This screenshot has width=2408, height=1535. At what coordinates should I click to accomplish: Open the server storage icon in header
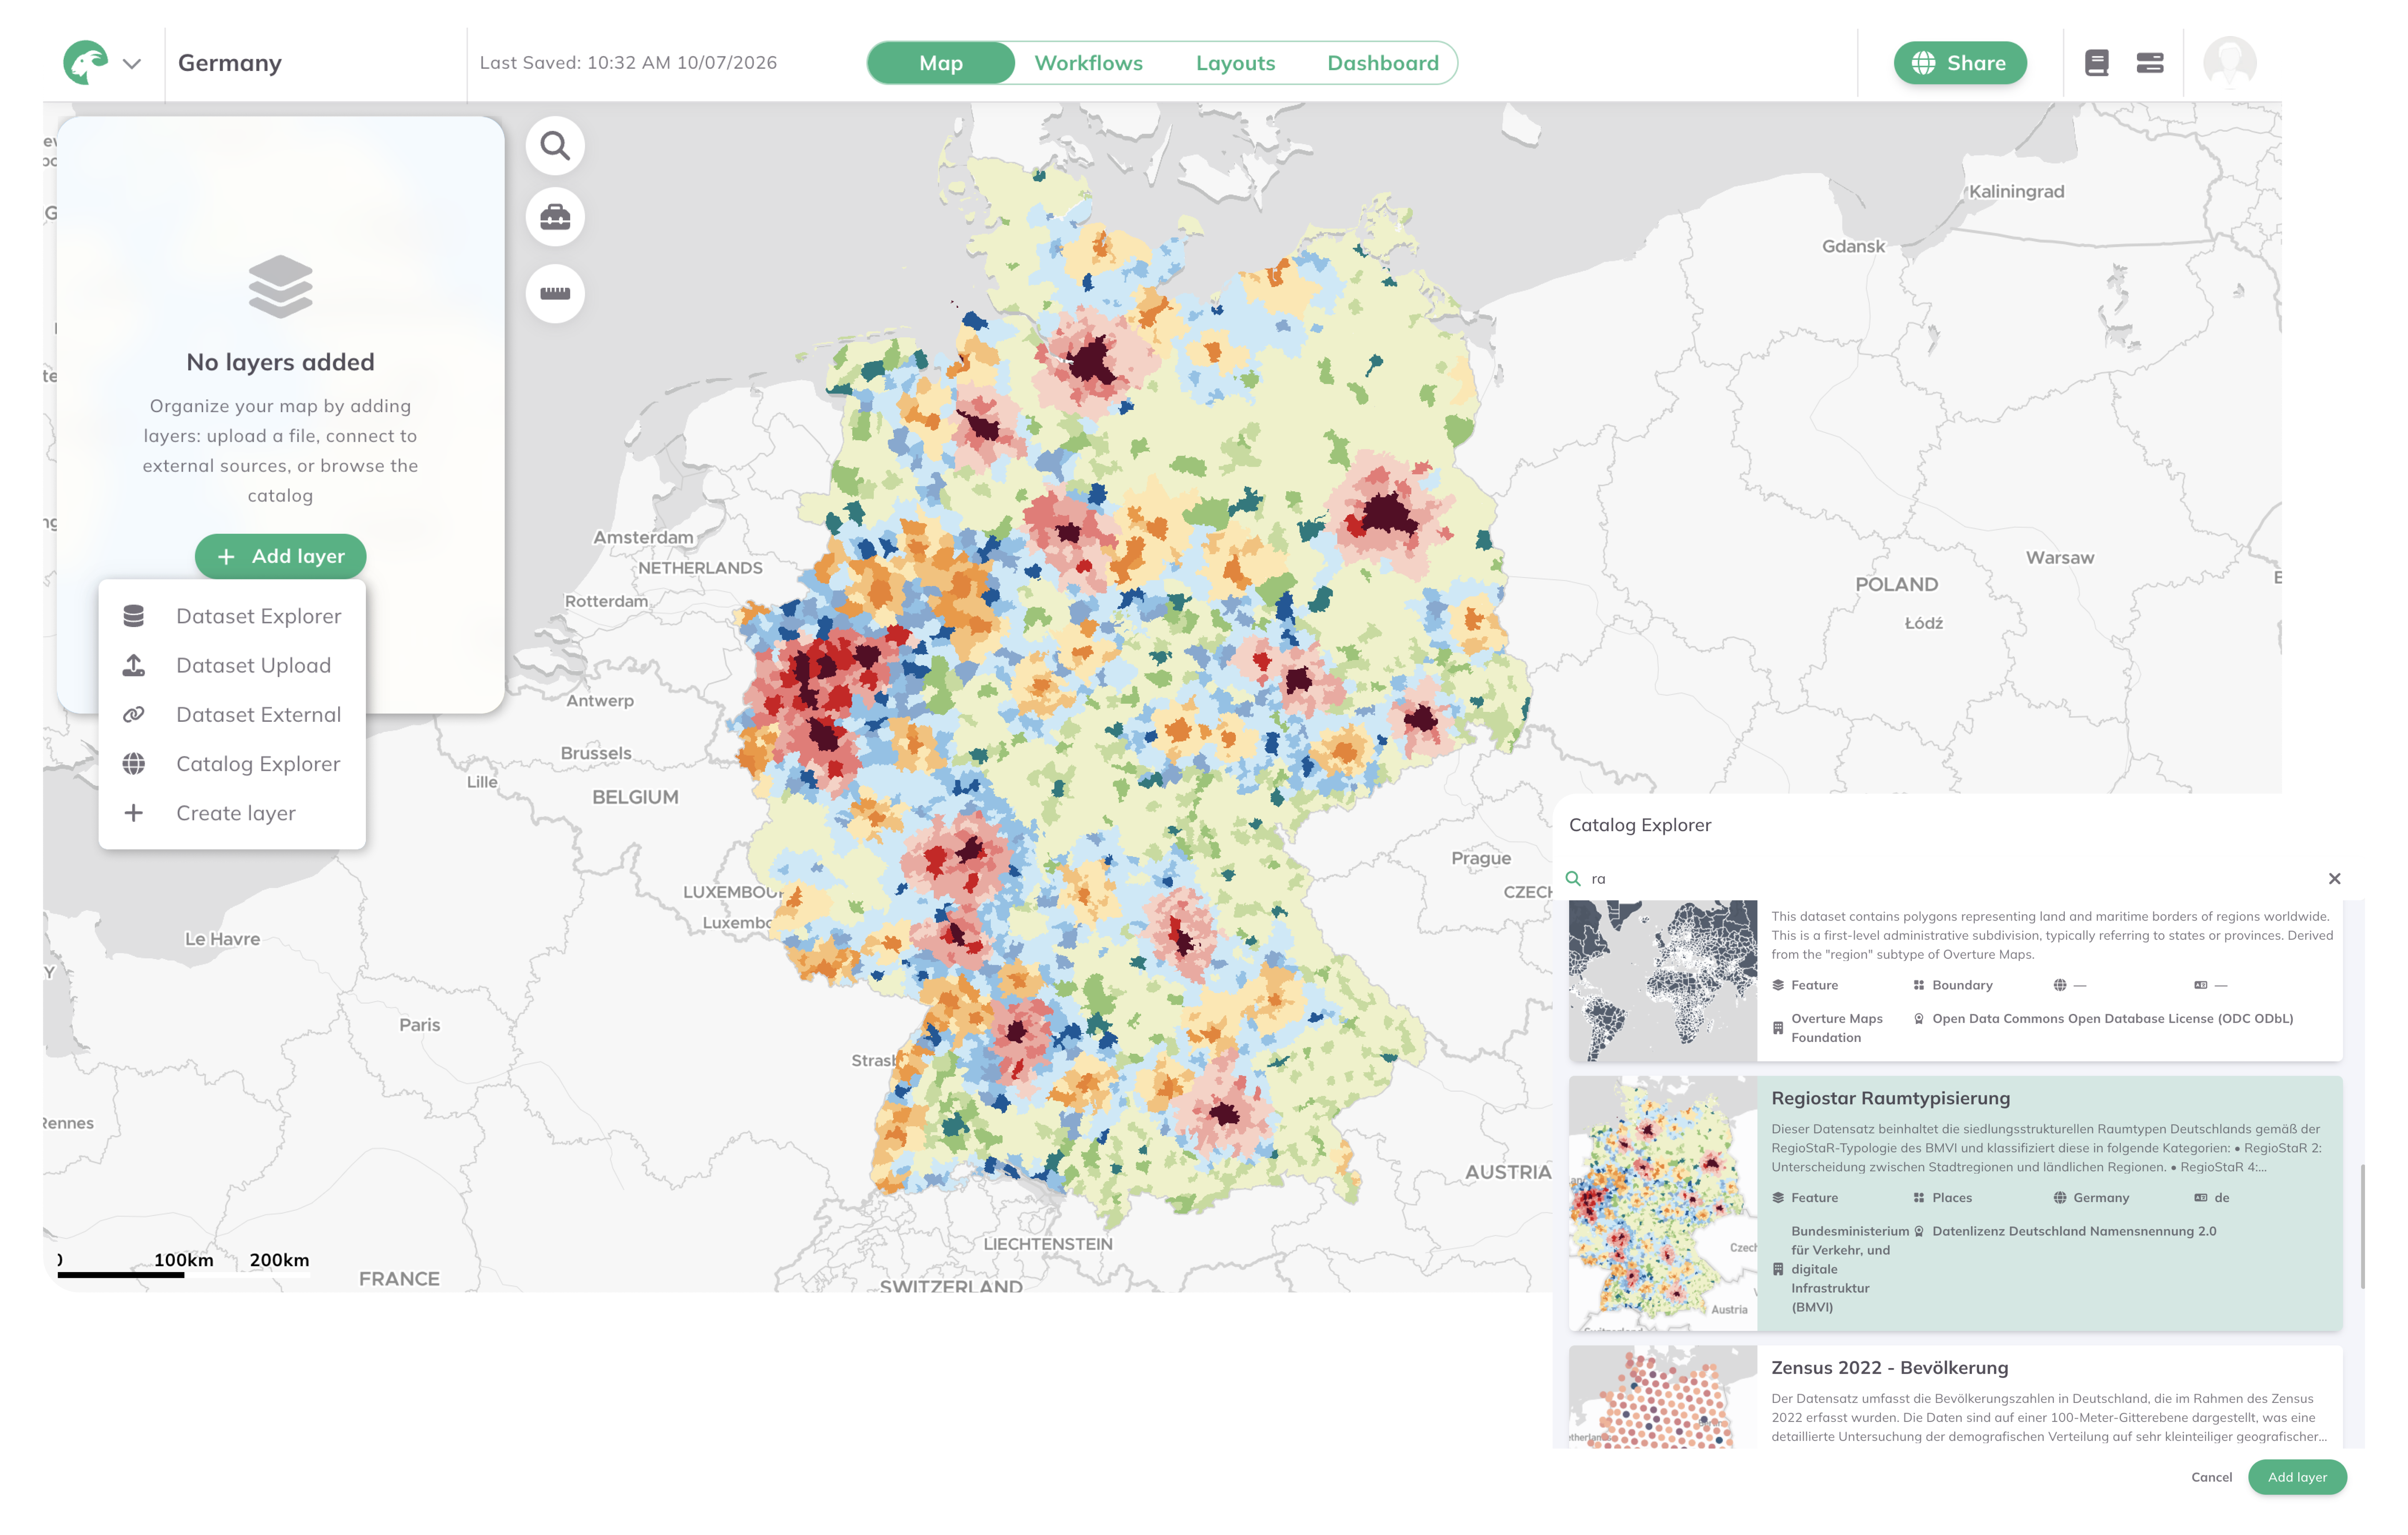point(2150,63)
